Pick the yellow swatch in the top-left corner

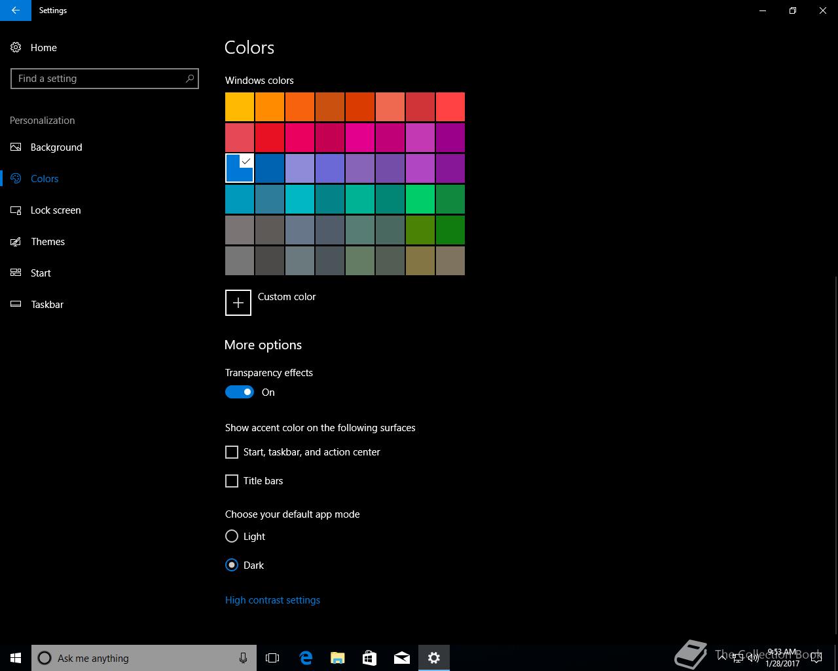pos(240,107)
